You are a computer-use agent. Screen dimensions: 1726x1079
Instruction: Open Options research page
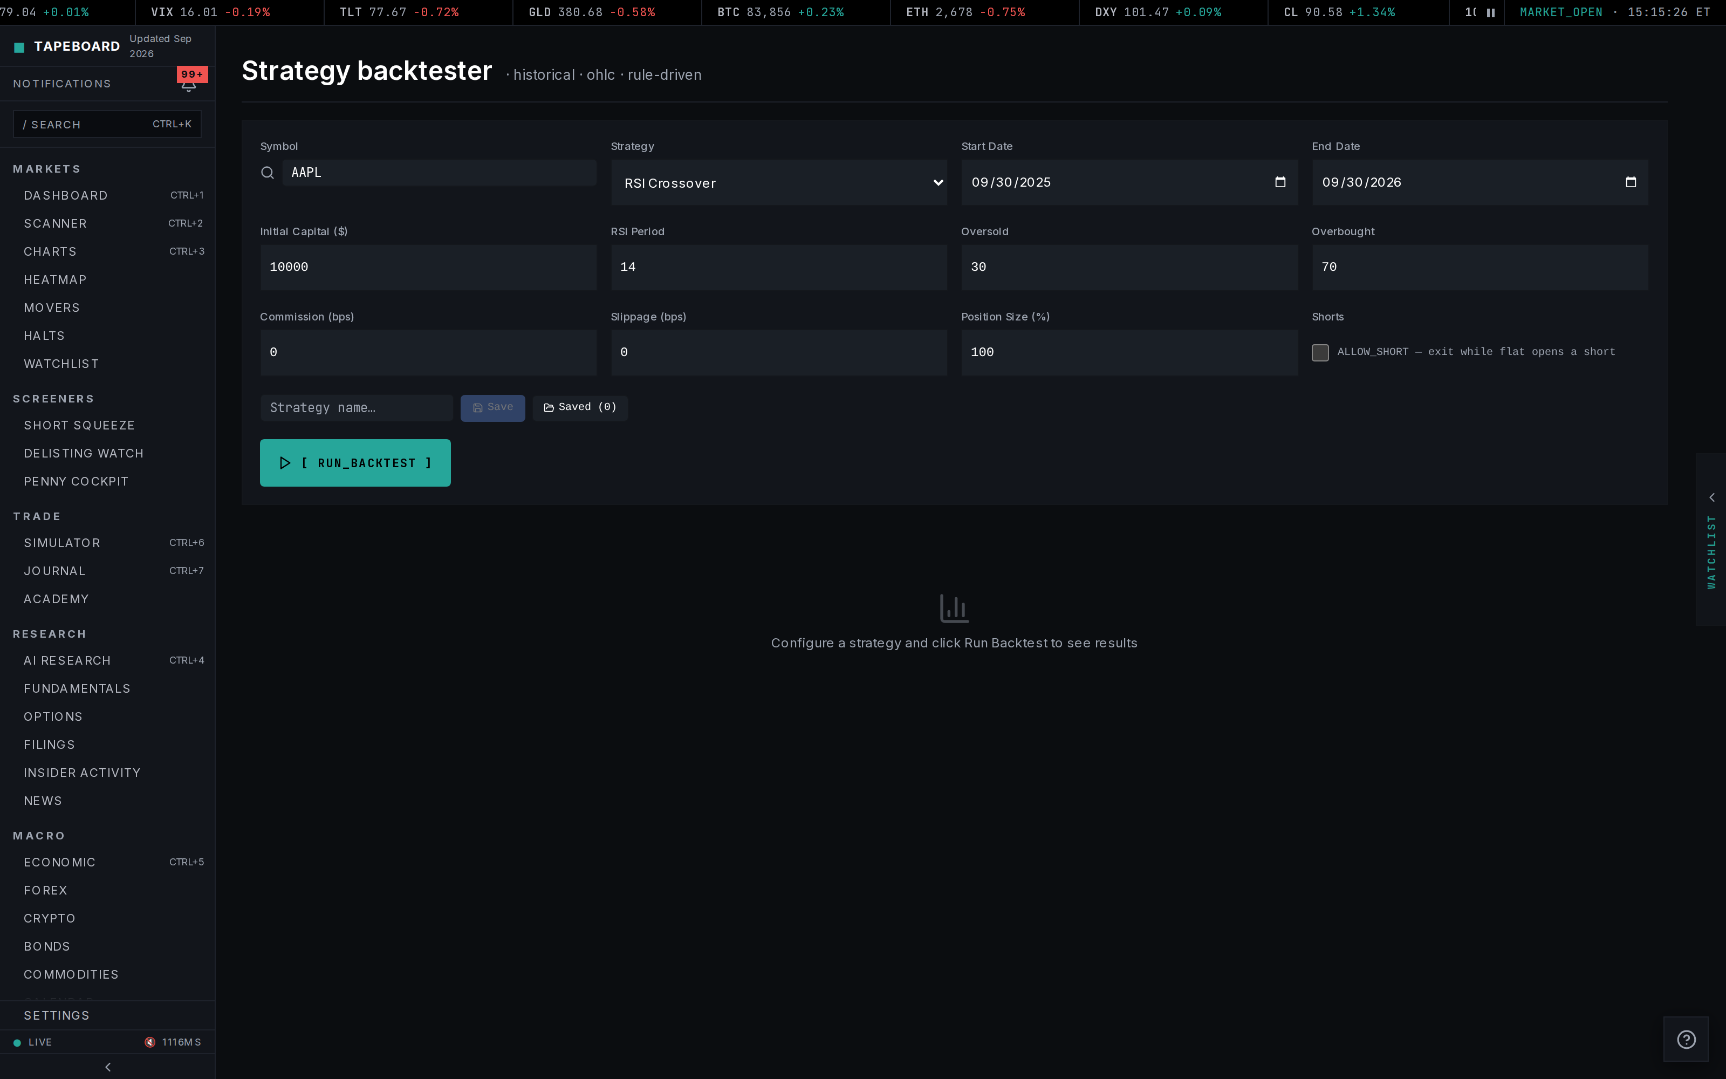click(108, 716)
